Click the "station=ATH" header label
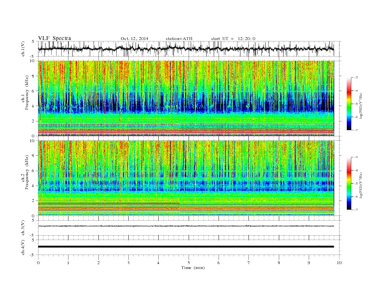 click(x=179, y=39)
